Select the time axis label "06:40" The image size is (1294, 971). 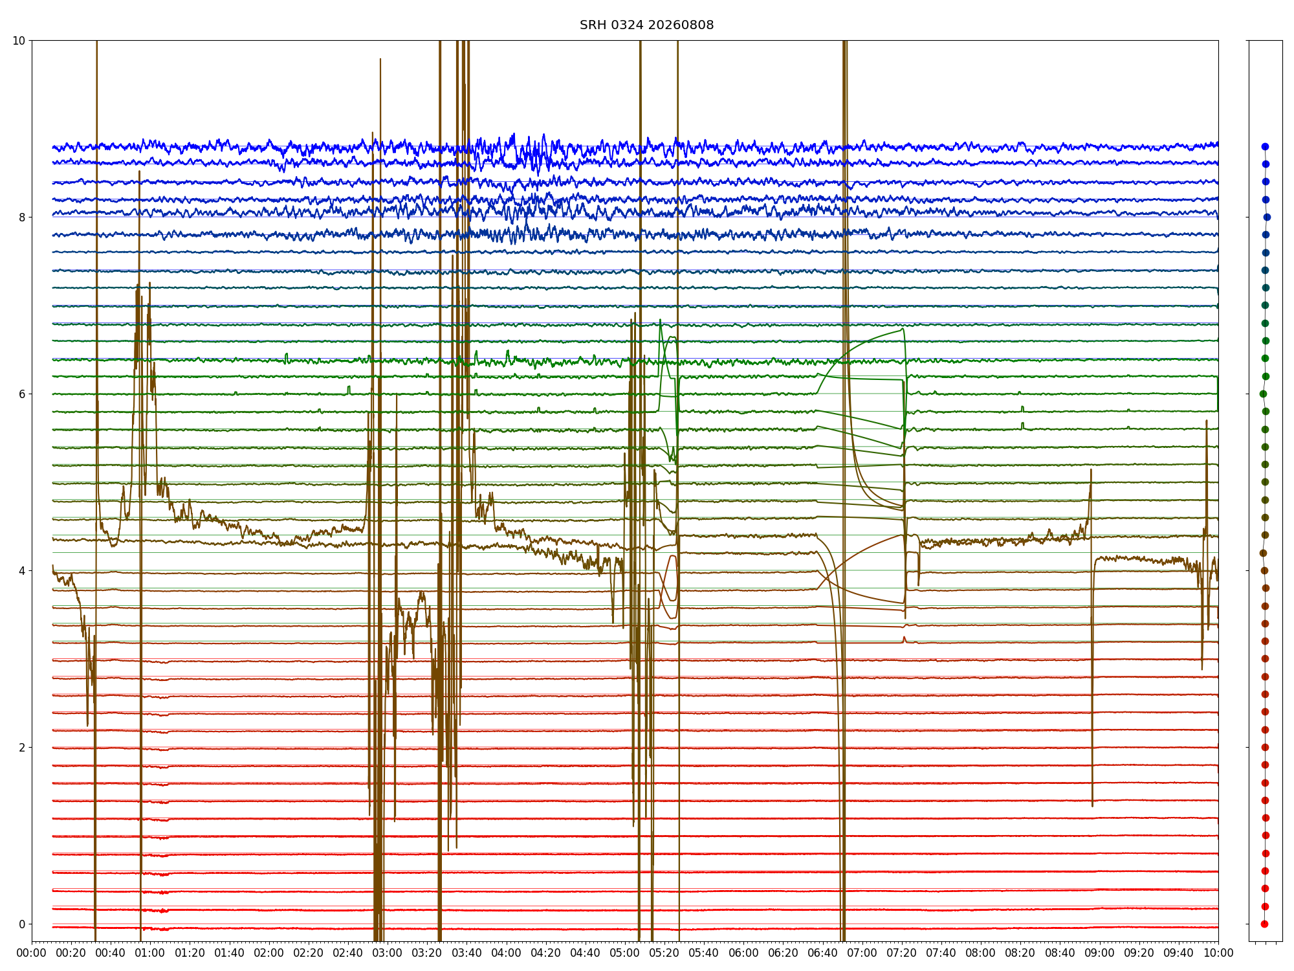click(822, 954)
